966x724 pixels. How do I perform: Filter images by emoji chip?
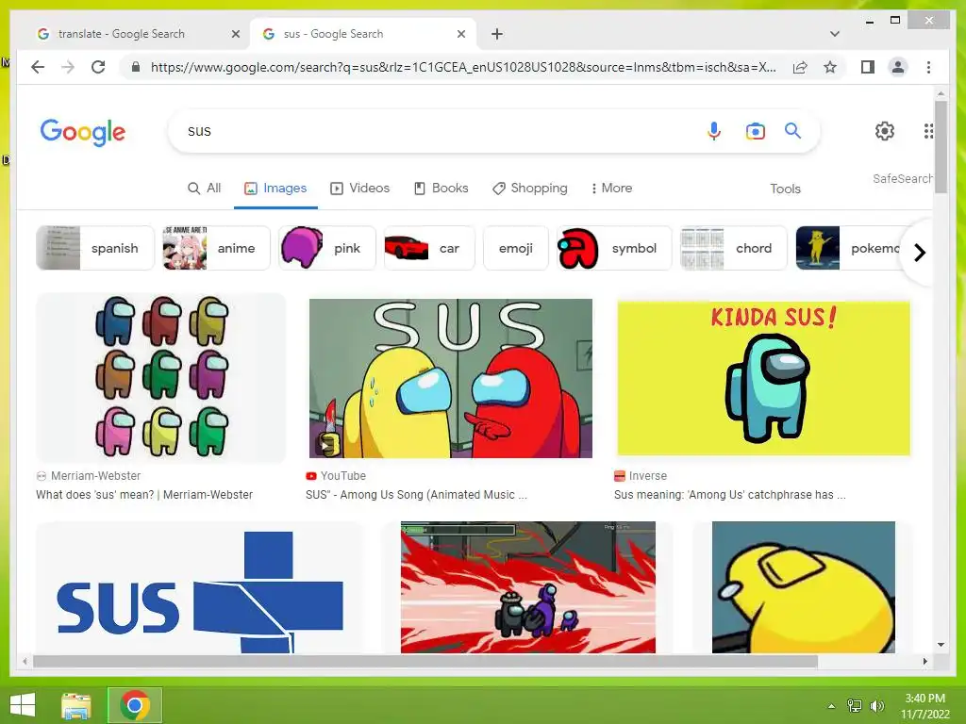pos(516,248)
